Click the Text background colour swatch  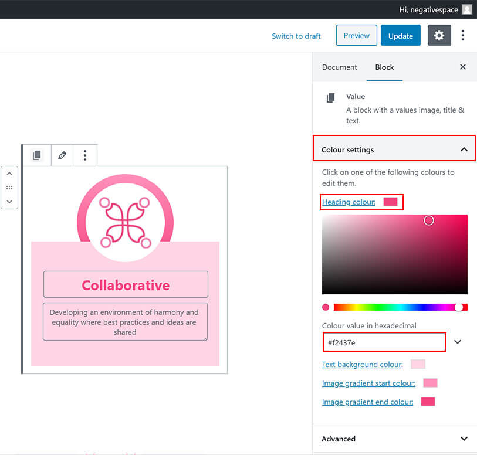418,364
